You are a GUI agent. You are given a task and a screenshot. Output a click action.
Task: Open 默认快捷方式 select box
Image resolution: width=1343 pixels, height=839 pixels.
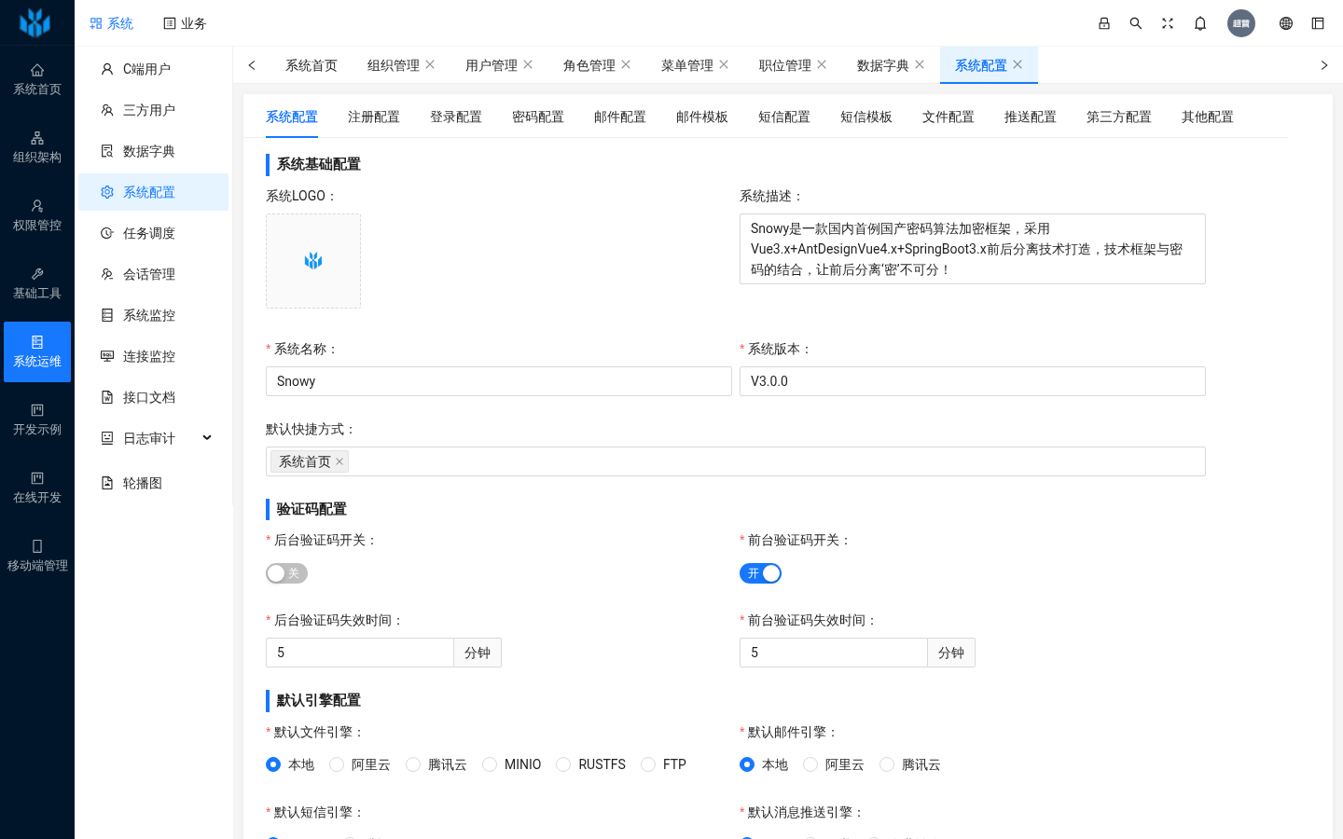(x=736, y=461)
